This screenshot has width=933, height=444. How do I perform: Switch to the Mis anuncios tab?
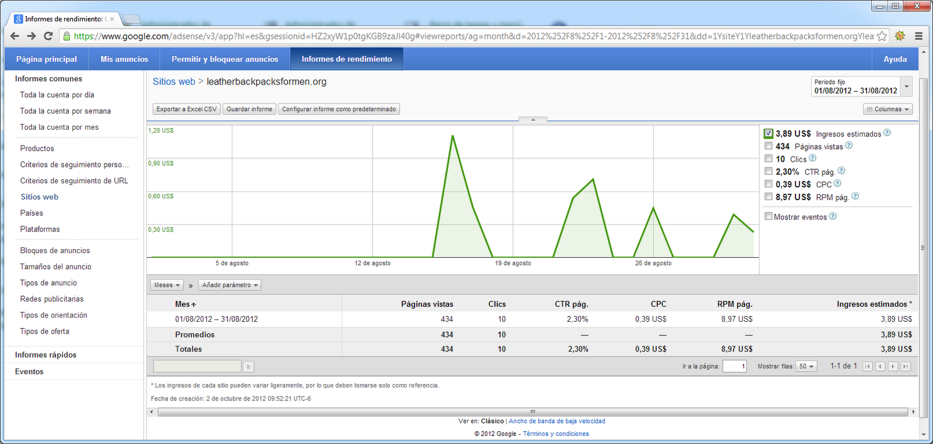coord(124,59)
